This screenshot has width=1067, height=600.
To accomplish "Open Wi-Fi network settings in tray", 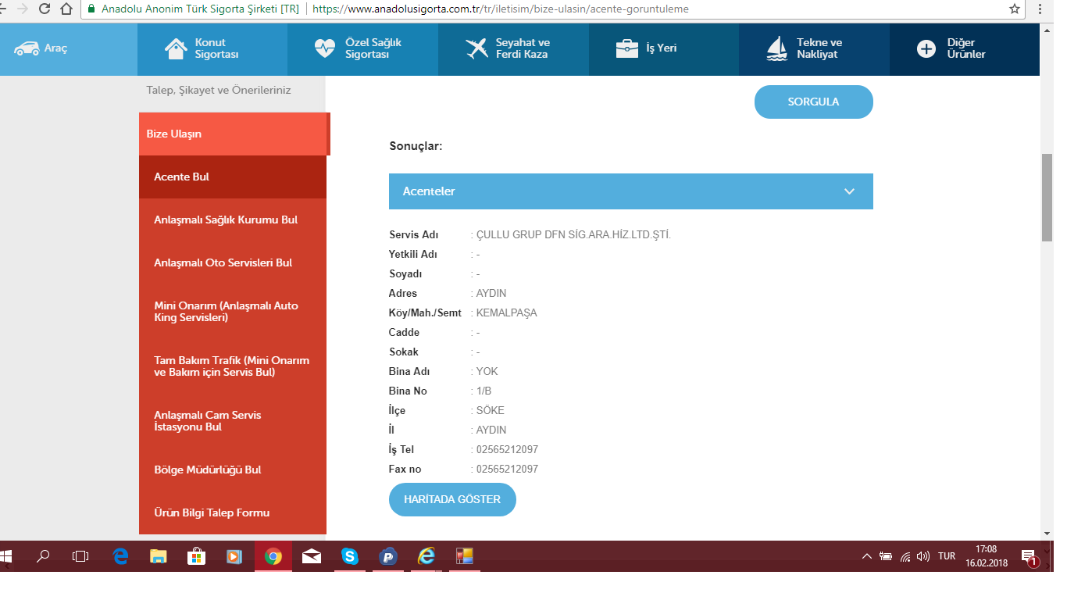I will 905,556.
